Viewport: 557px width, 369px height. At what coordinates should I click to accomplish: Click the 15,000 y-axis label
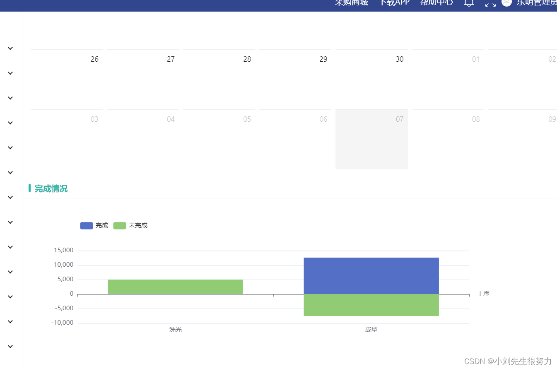coord(64,250)
